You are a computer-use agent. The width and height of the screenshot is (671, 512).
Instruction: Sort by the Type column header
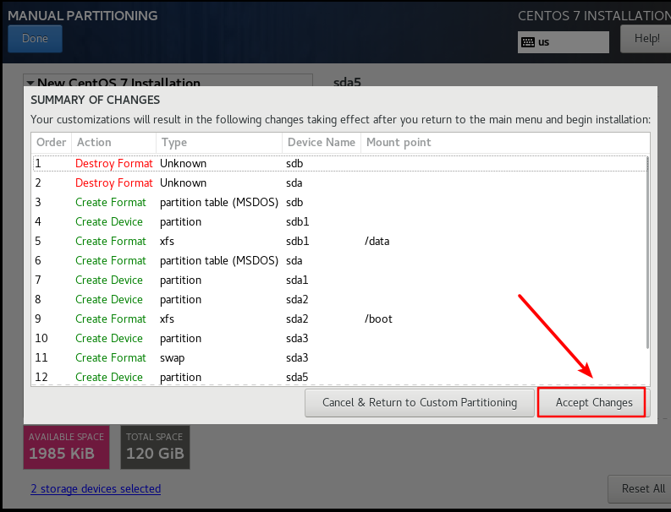219,142
